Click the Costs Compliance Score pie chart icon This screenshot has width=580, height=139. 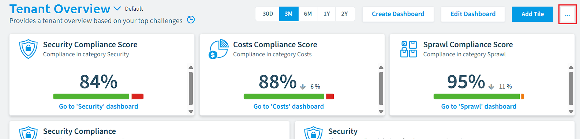pos(219,49)
